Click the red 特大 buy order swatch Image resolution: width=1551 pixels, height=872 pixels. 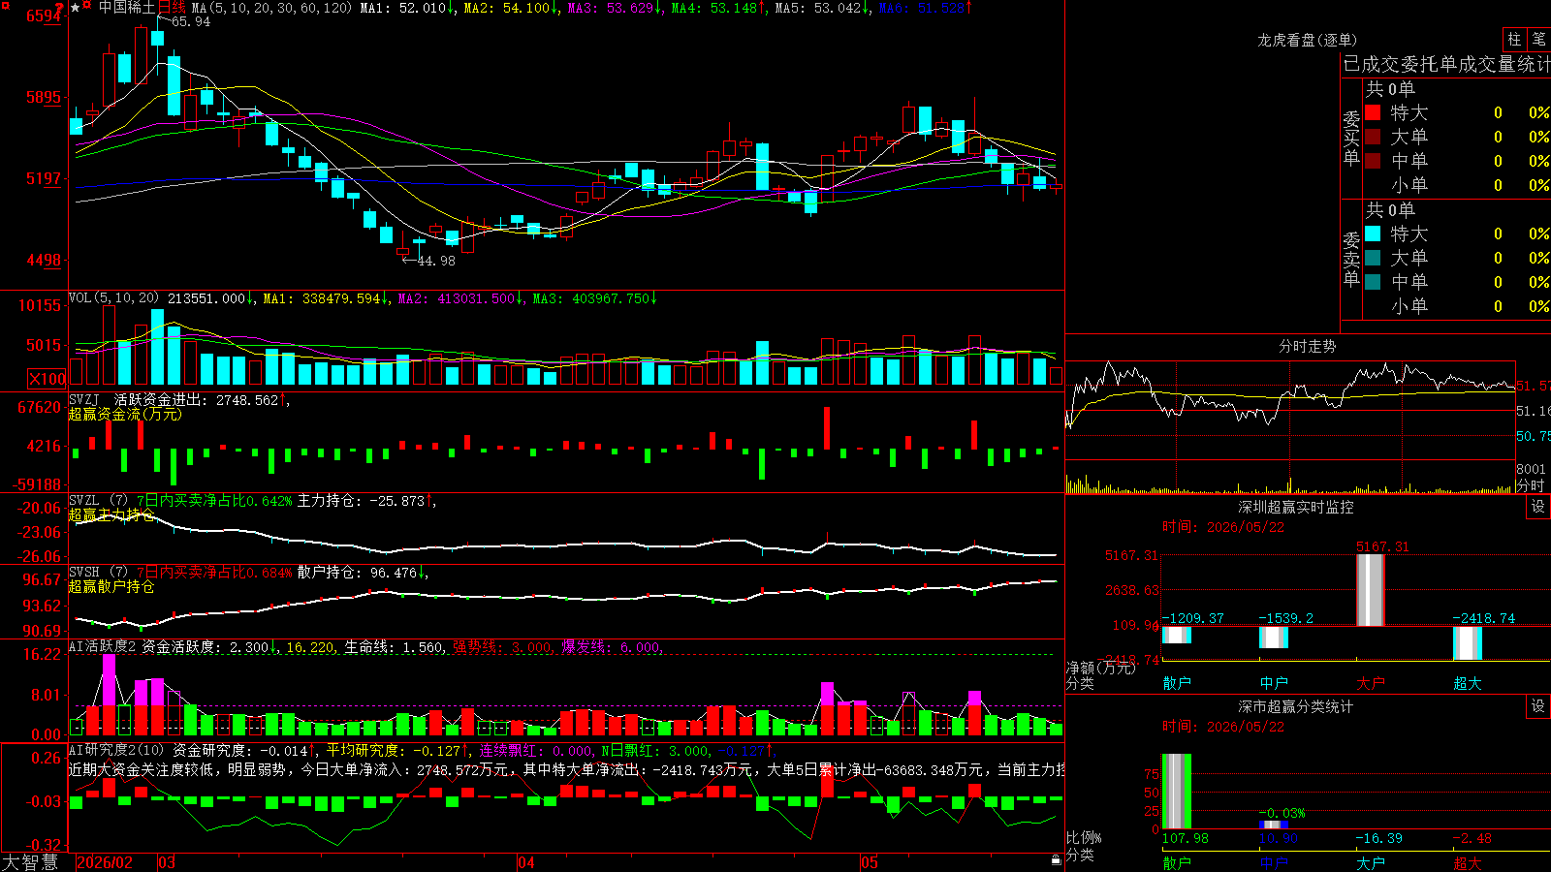pyautogui.click(x=1373, y=112)
